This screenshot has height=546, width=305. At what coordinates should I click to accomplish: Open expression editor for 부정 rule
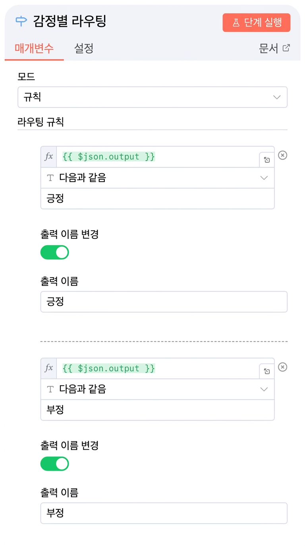tap(267, 371)
